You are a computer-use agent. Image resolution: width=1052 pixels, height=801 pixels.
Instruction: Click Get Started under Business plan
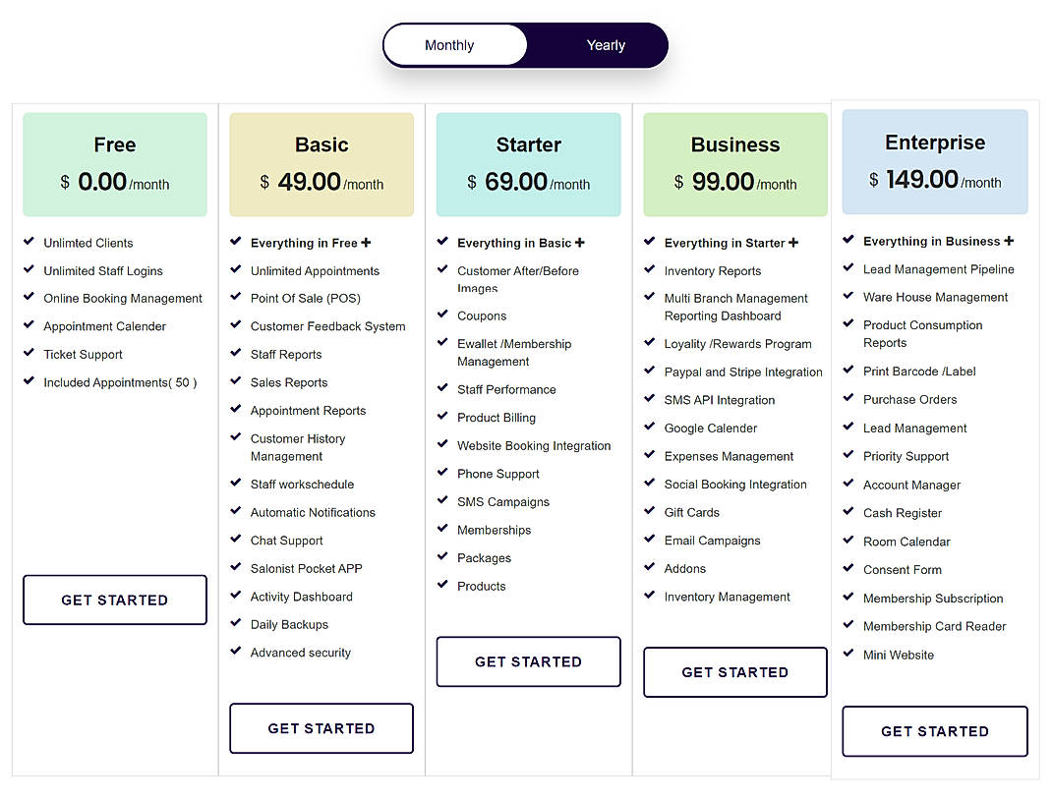coord(735,672)
